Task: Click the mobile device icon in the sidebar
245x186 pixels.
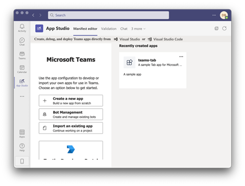Action: 22,161
